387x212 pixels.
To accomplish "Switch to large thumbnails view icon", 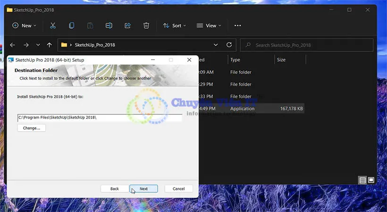I will pyautogui.click(x=371, y=180).
